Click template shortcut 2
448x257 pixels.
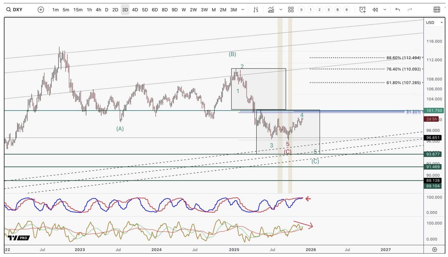(x=319, y=10)
